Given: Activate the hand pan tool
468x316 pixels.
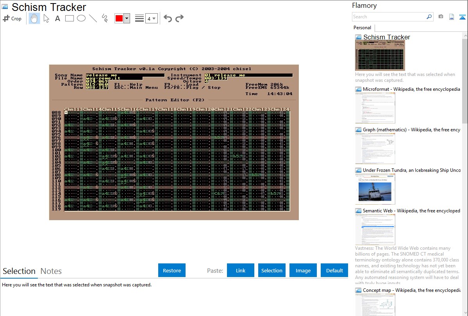Looking at the screenshot, I should point(34,18).
